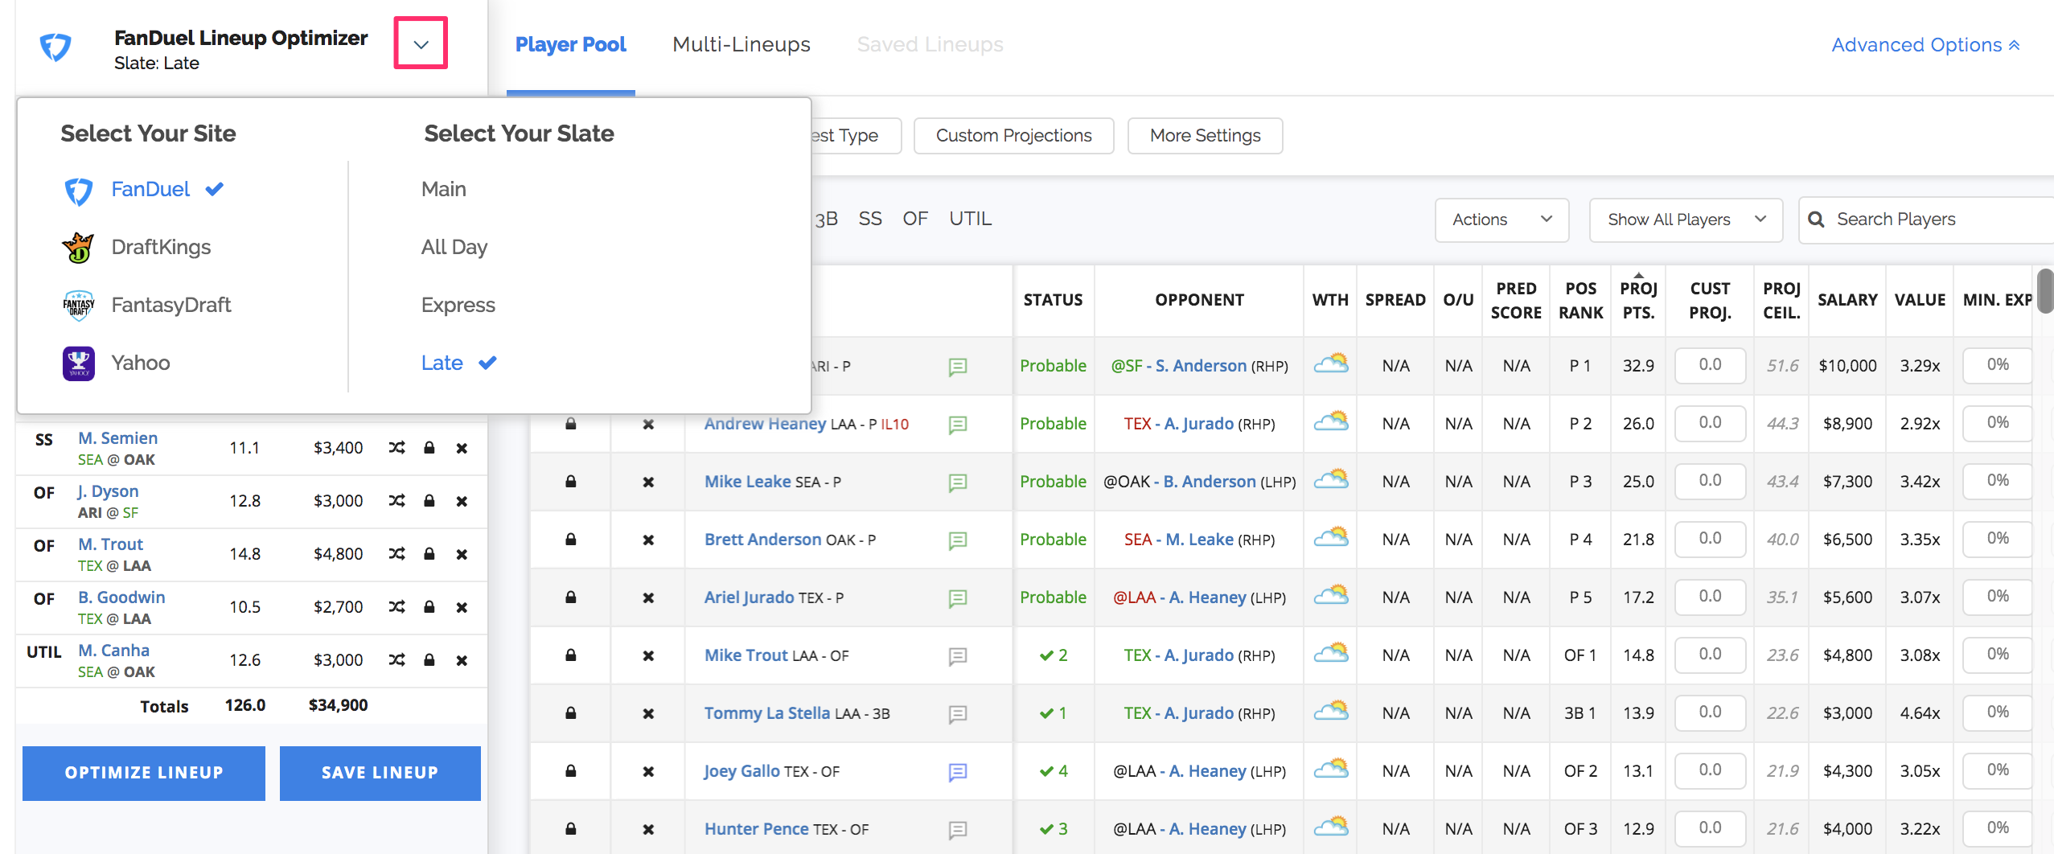The height and width of the screenshot is (854, 2054).
Task: Choose the All Day slate
Action: point(454,247)
